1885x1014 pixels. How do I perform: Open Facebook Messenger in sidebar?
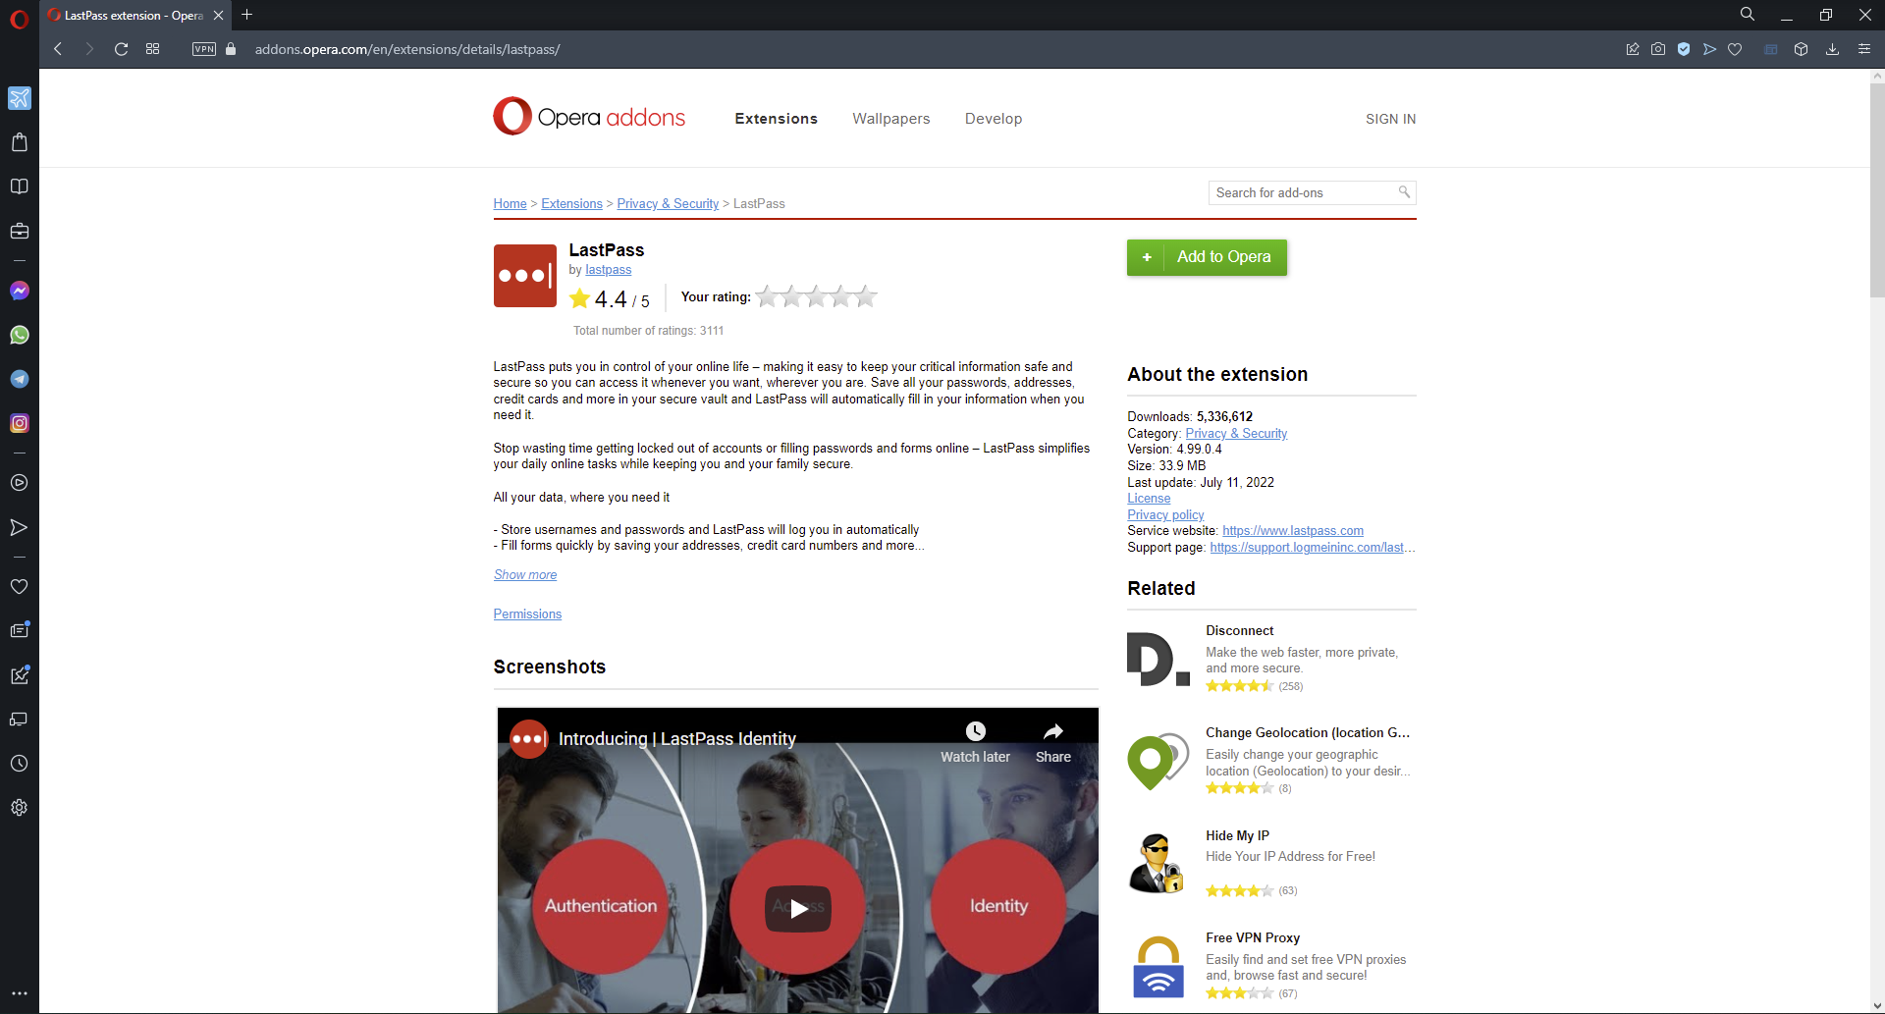(x=19, y=291)
